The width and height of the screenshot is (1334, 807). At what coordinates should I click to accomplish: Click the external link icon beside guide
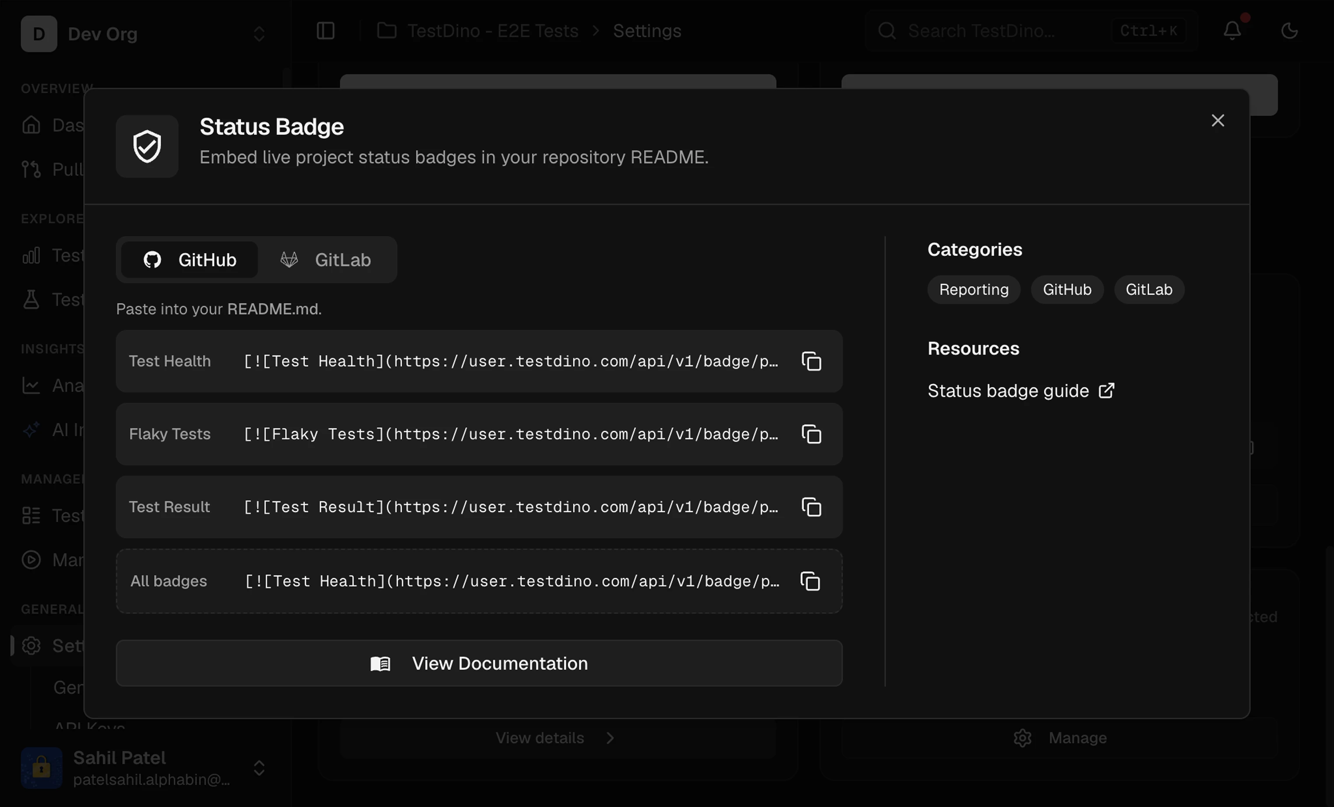point(1106,391)
